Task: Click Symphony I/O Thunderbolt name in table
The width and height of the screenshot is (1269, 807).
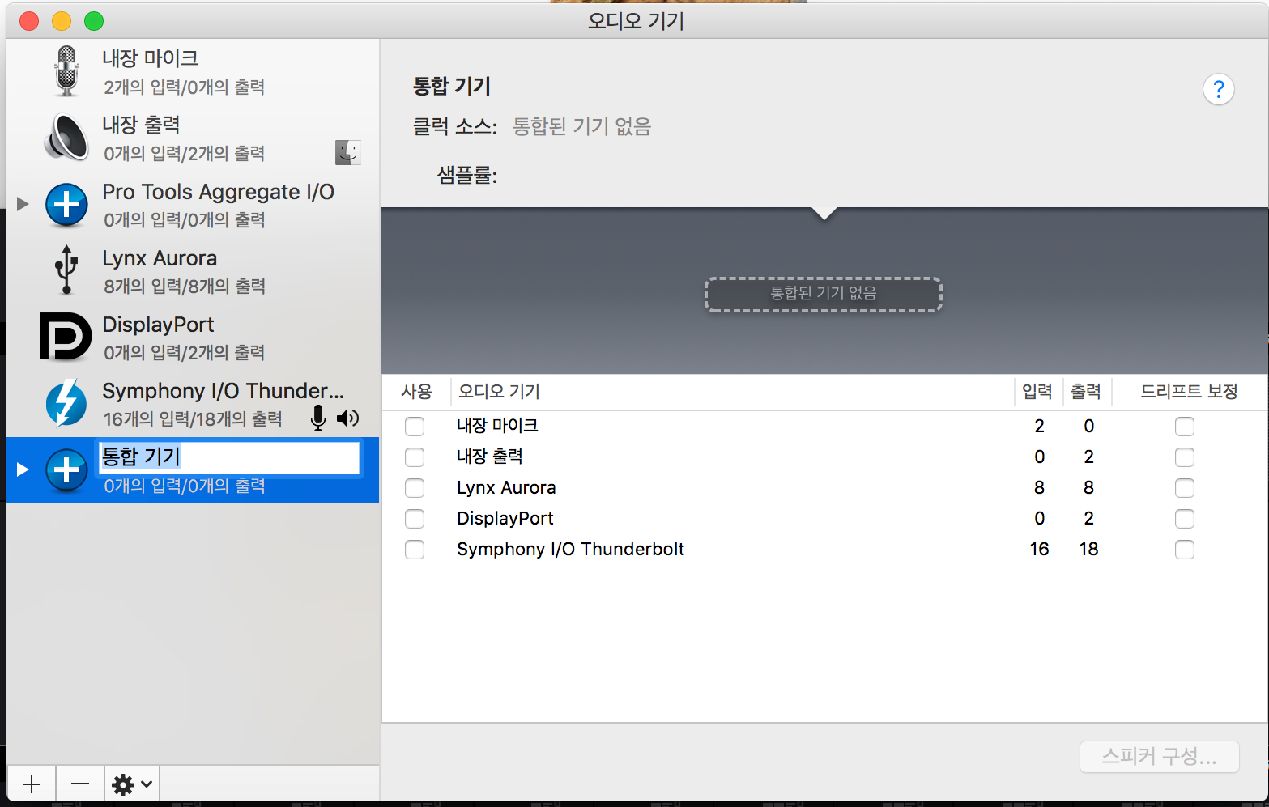Action: click(x=570, y=550)
